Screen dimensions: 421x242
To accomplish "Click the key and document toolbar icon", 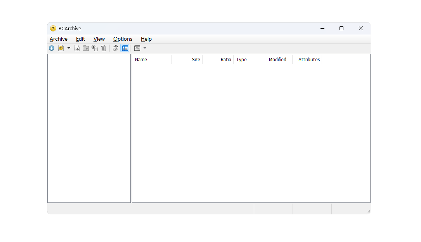I will pos(95,48).
